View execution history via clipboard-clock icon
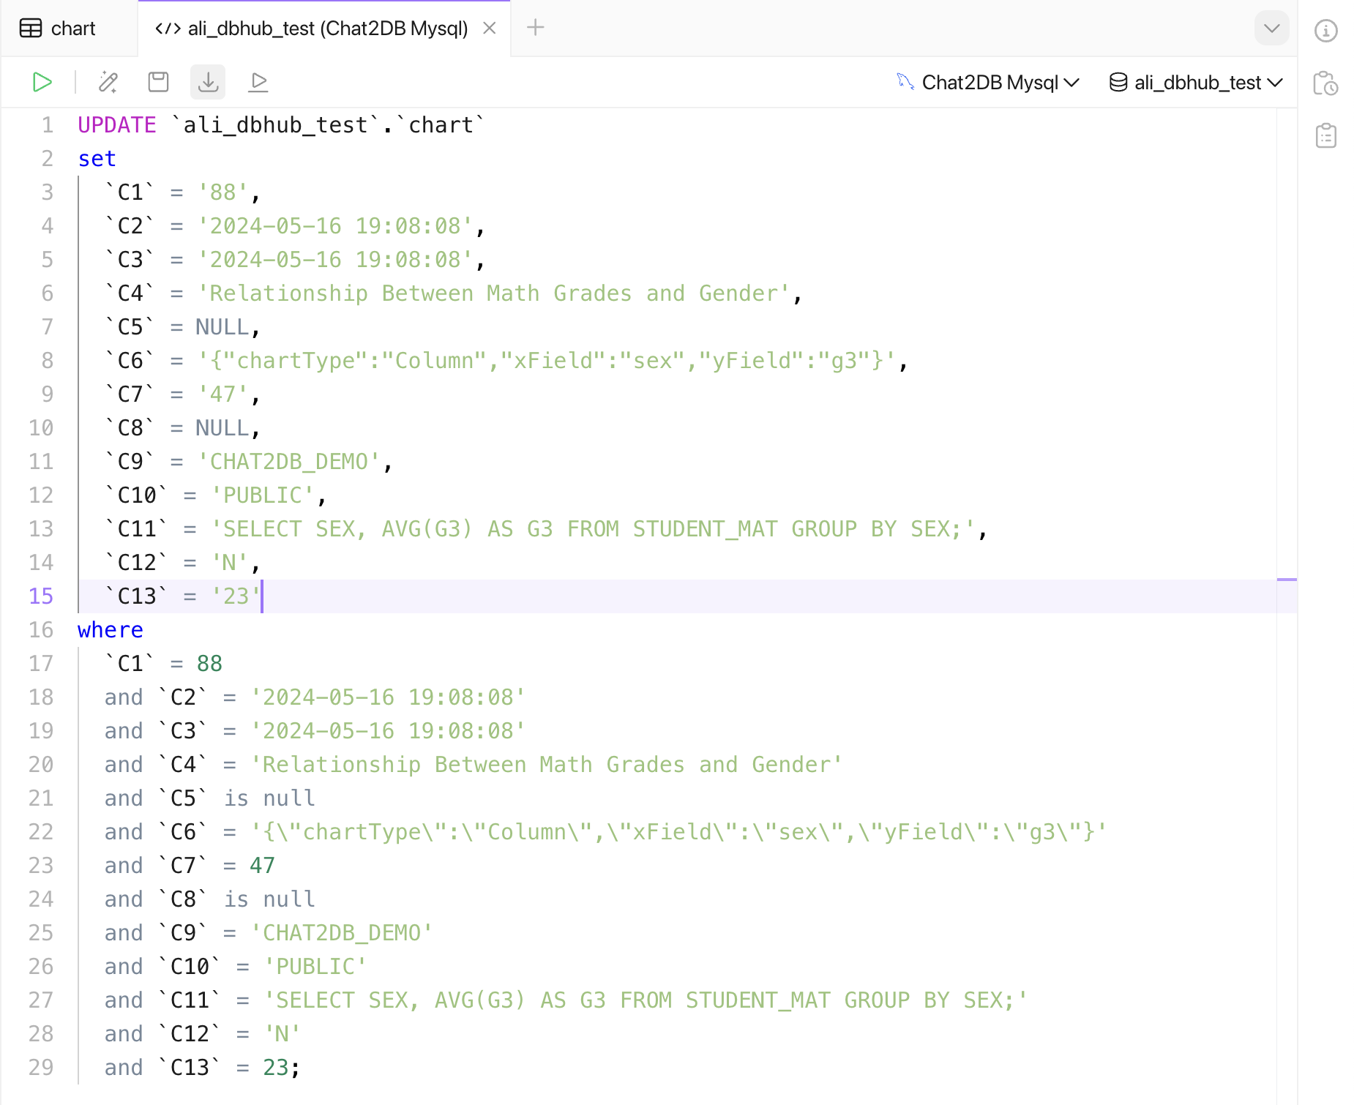The image size is (1354, 1105). (1328, 83)
